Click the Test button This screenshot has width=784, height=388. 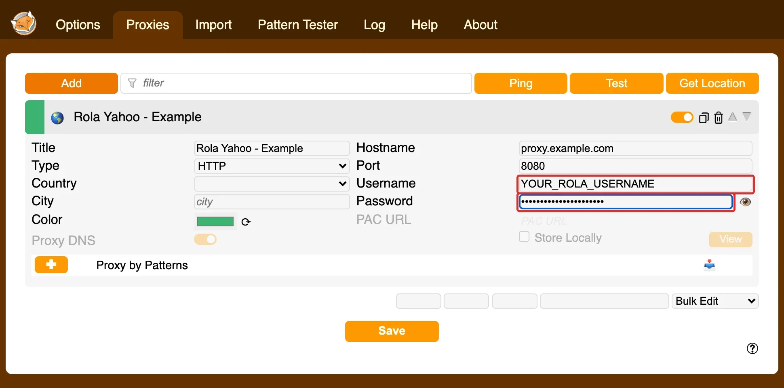(x=617, y=83)
